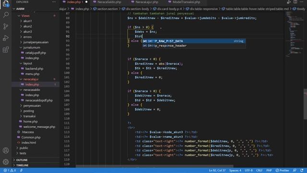Open the .htaccess file
Viewport: 307px width, 173px height.
(x=28, y=132)
